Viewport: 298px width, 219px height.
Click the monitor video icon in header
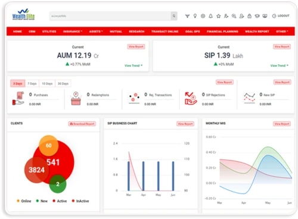tap(265, 16)
